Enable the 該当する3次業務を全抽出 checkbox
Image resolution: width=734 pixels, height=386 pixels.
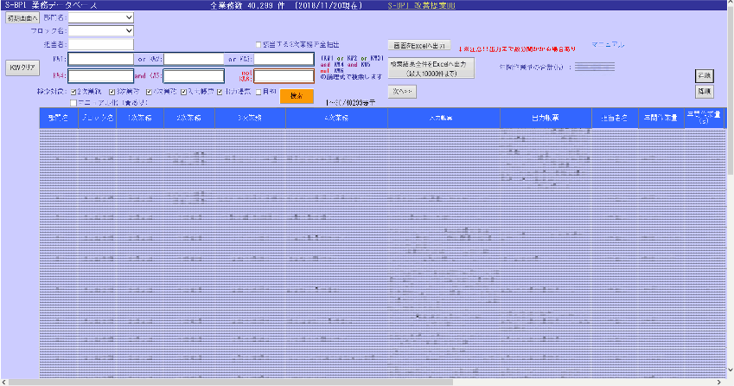tap(258, 44)
